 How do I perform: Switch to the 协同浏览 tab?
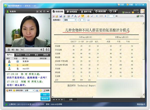pos(72,11)
